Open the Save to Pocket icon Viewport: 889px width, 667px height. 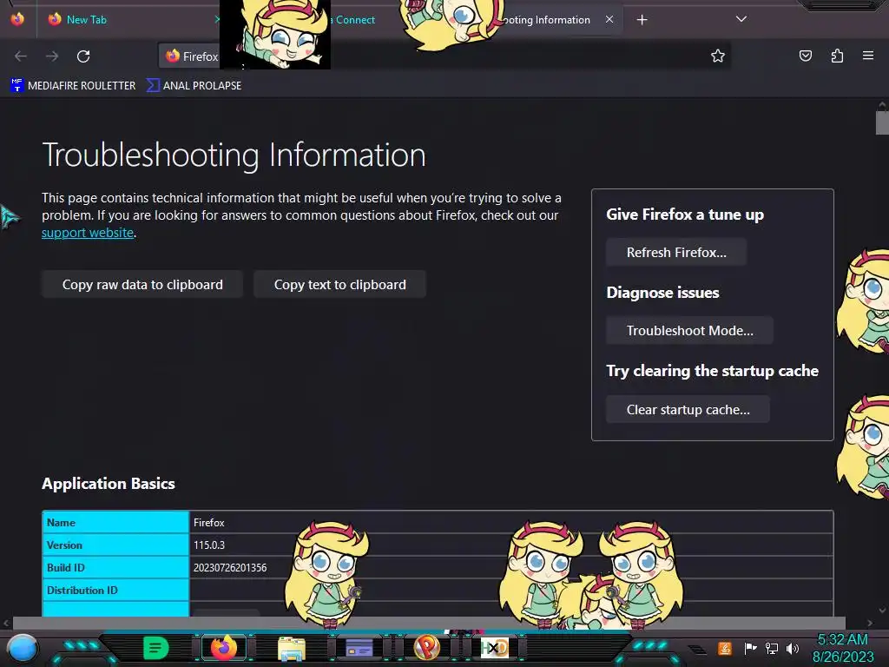(x=806, y=56)
